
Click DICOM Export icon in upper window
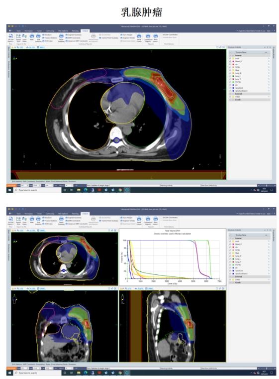coord(10,38)
